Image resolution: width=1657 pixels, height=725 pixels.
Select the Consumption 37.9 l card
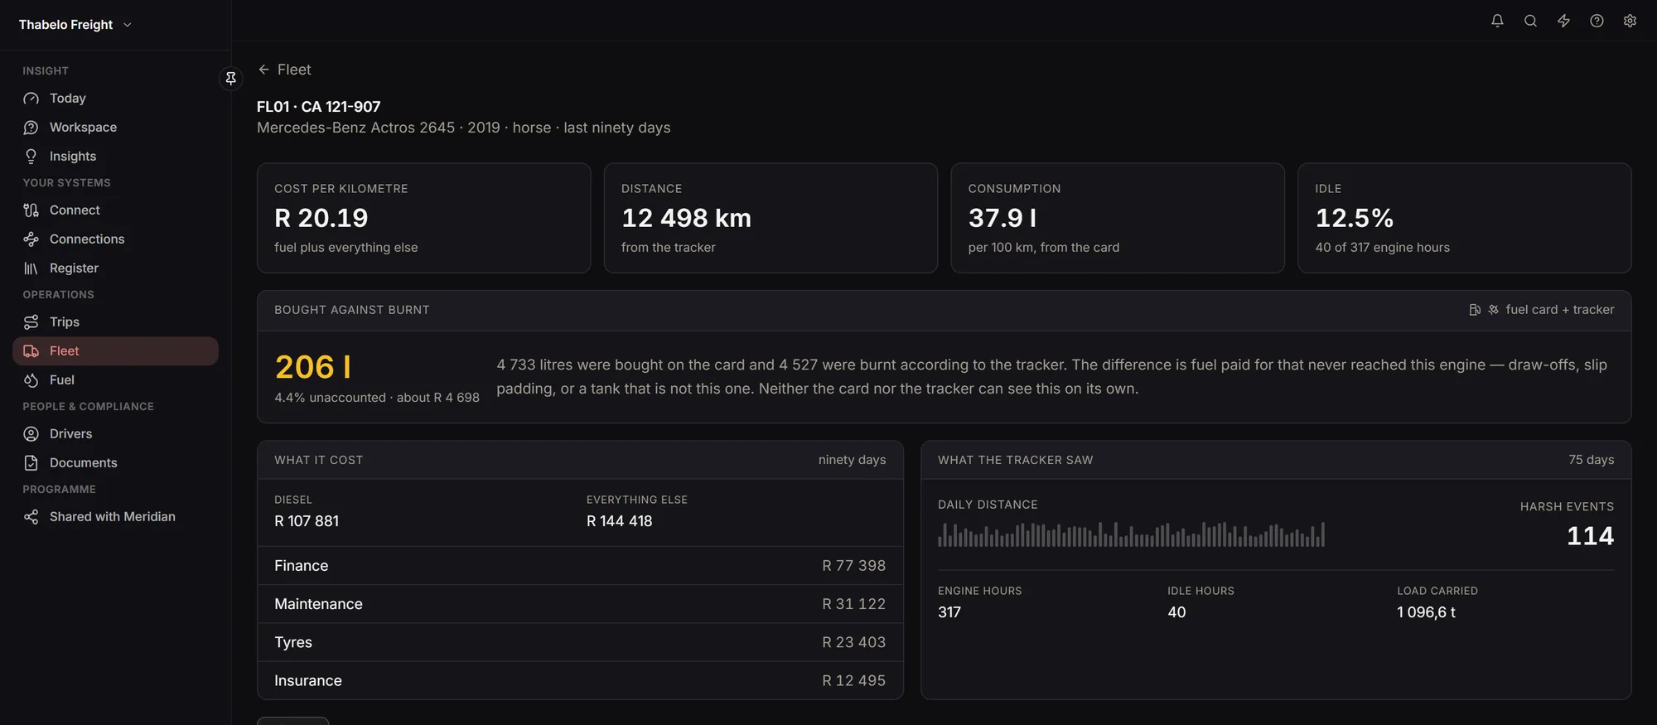[1118, 218]
